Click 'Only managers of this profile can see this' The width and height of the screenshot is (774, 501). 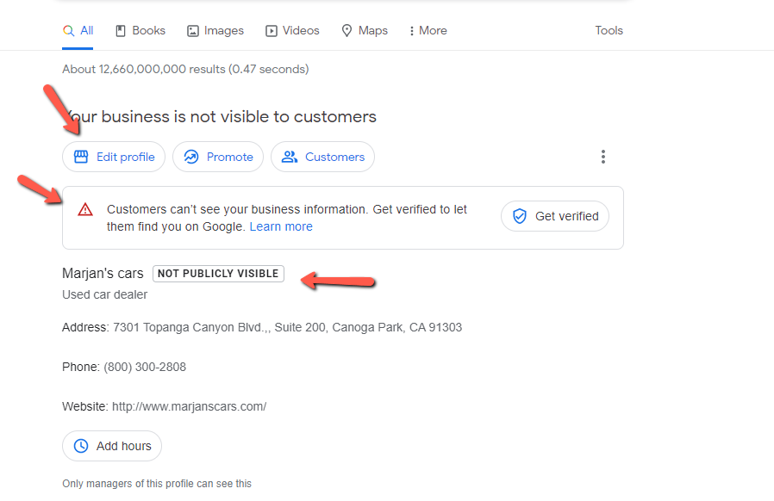coord(157,484)
